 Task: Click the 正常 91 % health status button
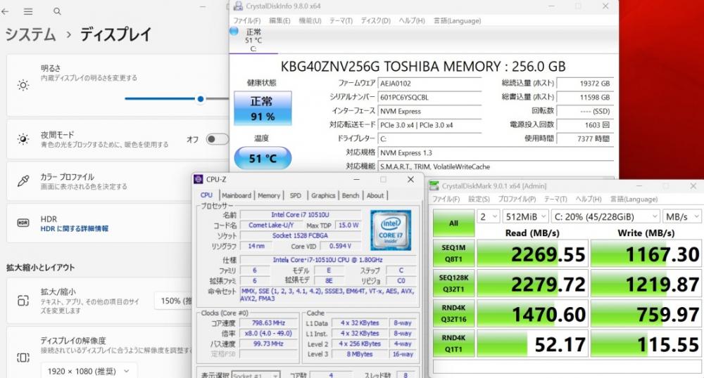263,108
